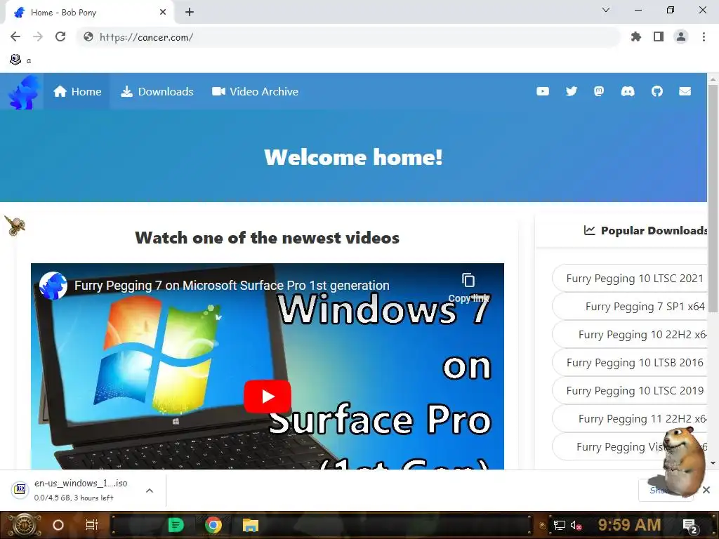Open the Mastodon social icon
719x539 pixels.
(x=599, y=91)
